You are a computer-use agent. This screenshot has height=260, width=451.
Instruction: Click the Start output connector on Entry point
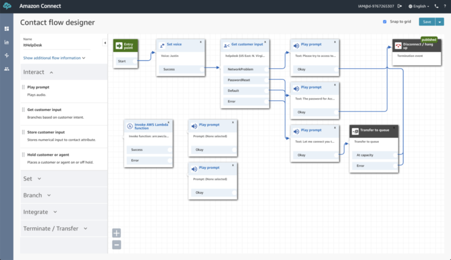[x=135, y=61]
